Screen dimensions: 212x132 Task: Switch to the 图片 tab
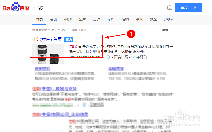pos(82,19)
